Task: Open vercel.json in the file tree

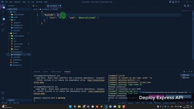Action: (18, 54)
